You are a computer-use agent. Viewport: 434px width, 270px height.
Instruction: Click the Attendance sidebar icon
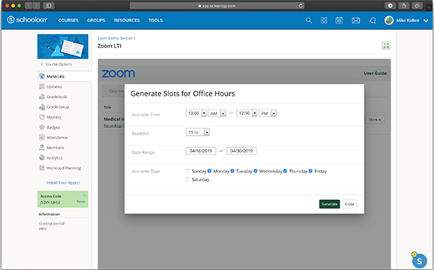(x=41, y=137)
